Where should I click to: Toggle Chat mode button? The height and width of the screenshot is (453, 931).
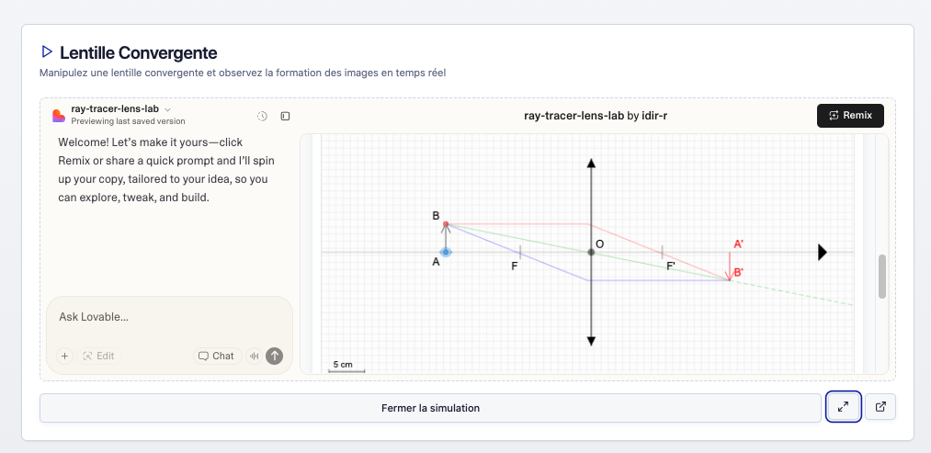click(x=216, y=356)
